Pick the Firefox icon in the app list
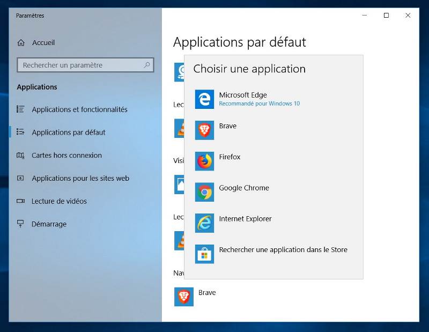The height and width of the screenshot is (332, 429). point(204,161)
